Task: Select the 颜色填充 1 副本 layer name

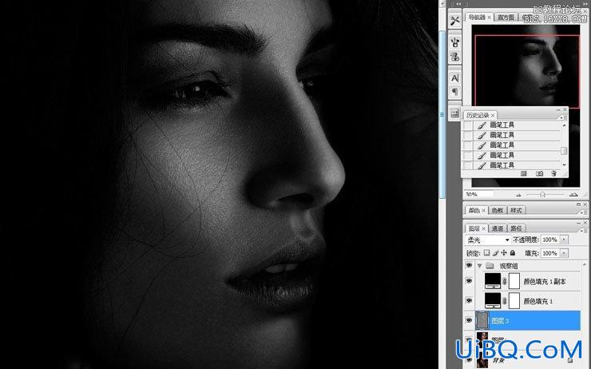Action: (x=544, y=282)
